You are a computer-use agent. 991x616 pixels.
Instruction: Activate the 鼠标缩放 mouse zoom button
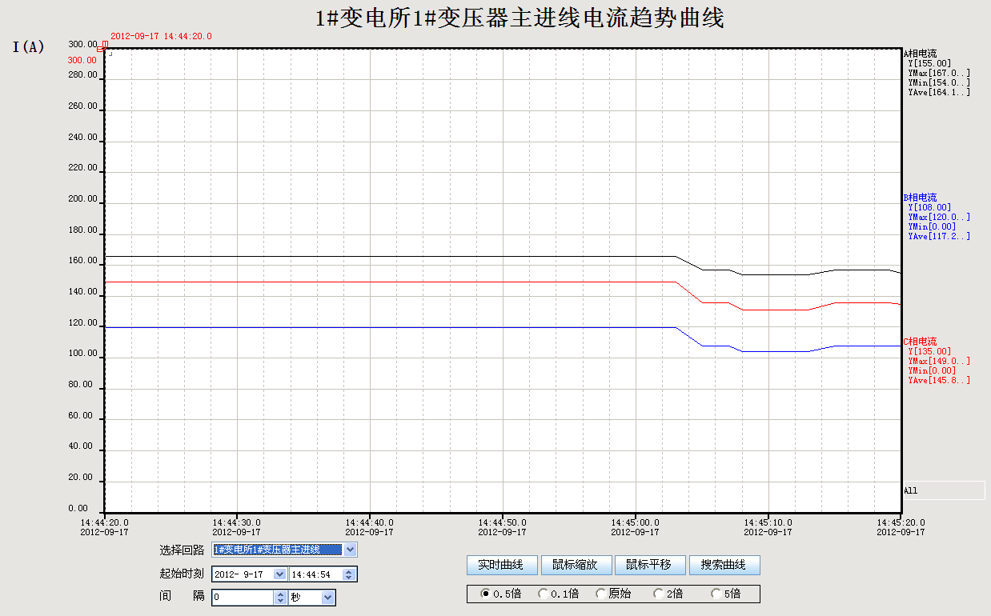pyautogui.click(x=576, y=565)
